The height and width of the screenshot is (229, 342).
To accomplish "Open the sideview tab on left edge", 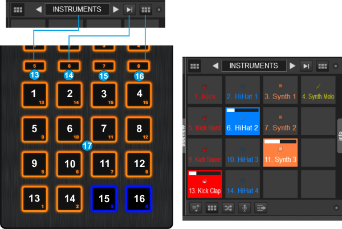I will pyautogui.click(x=184, y=137).
